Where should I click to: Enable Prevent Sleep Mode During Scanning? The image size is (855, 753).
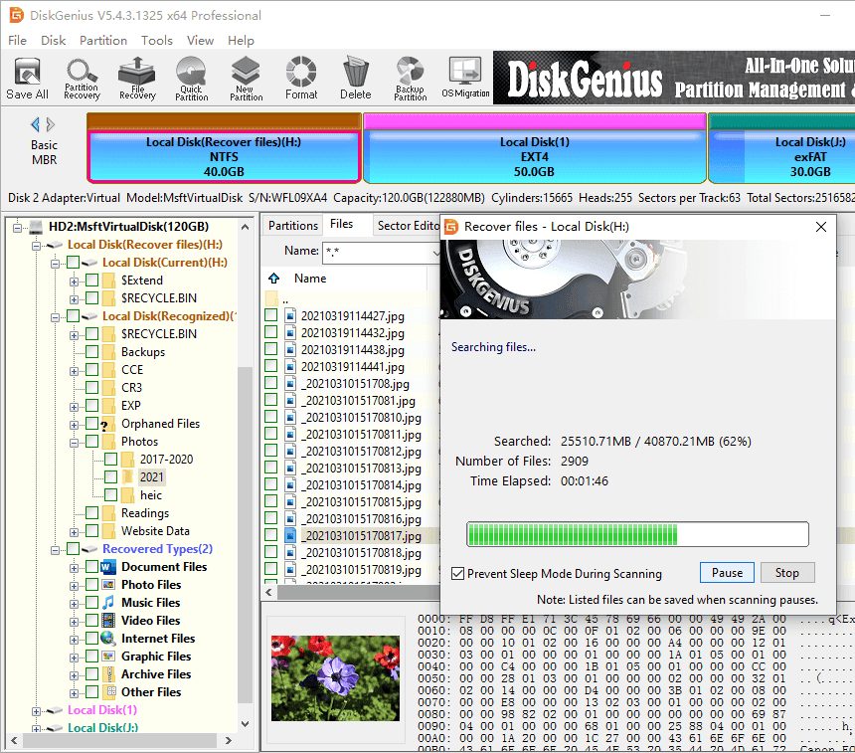point(456,572)
